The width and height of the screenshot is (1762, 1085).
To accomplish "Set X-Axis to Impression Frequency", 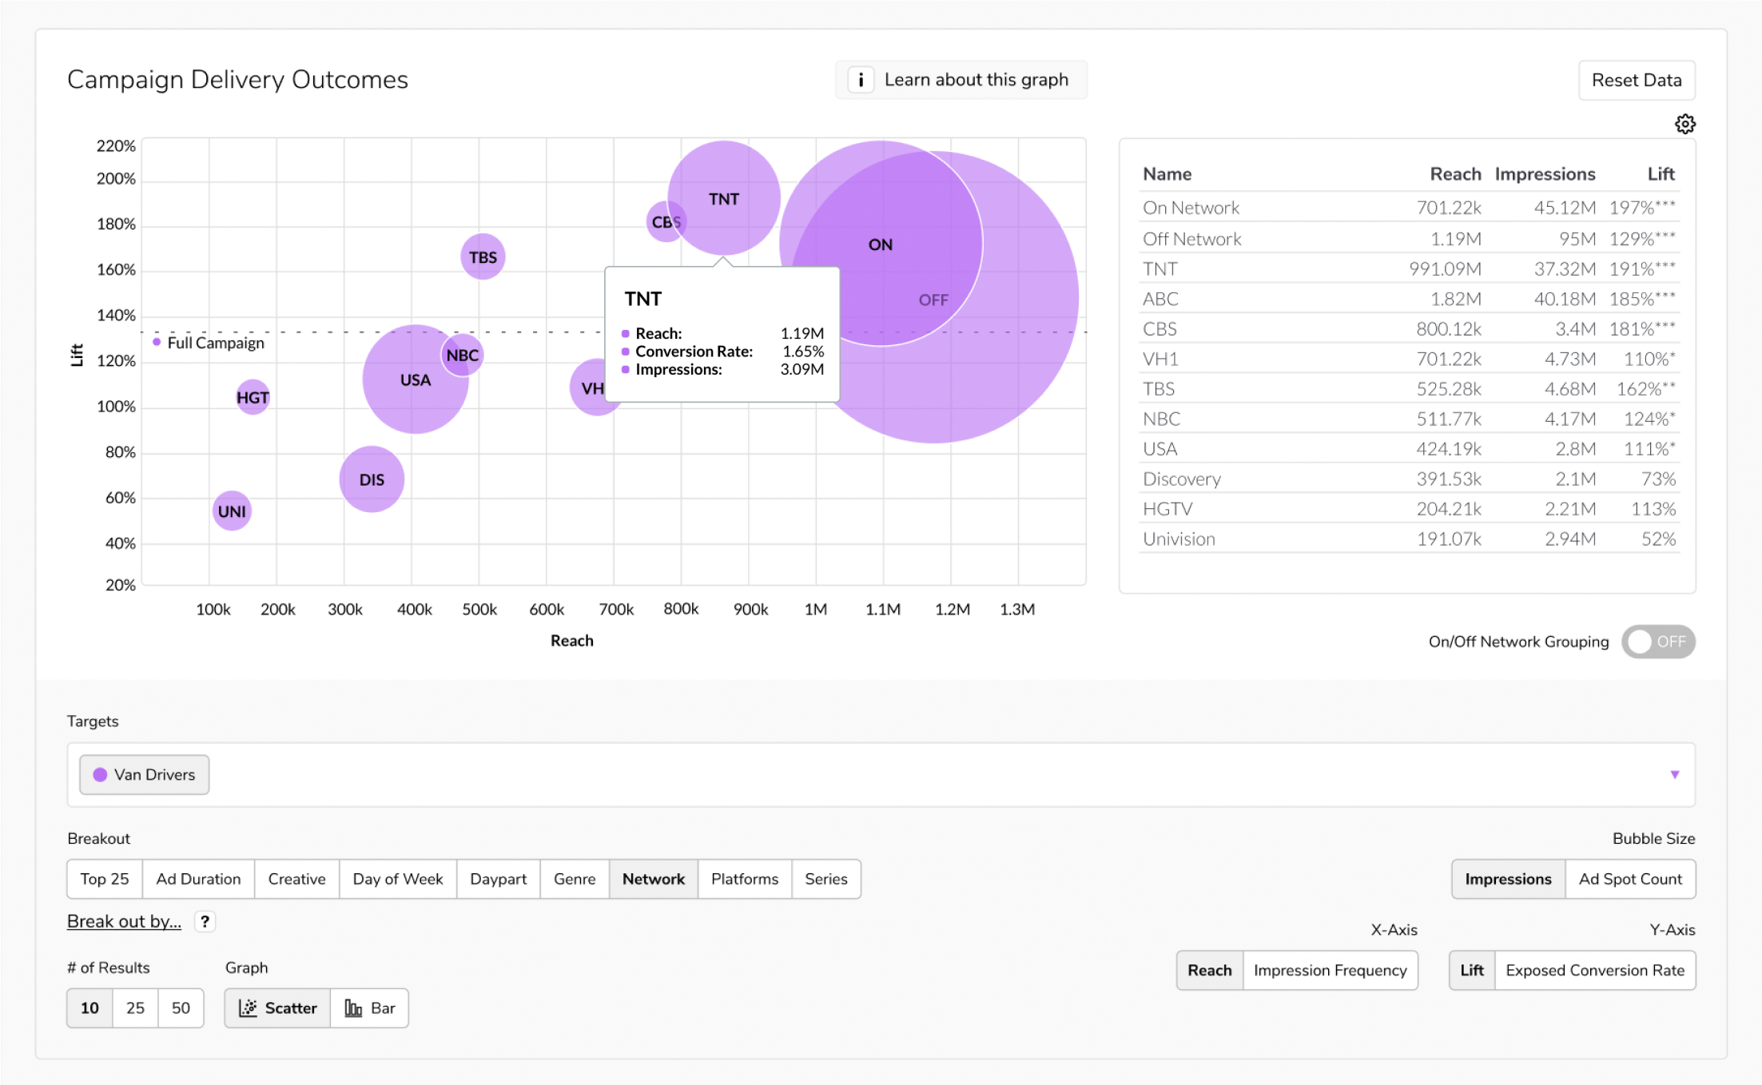I will coord(1330,970).
